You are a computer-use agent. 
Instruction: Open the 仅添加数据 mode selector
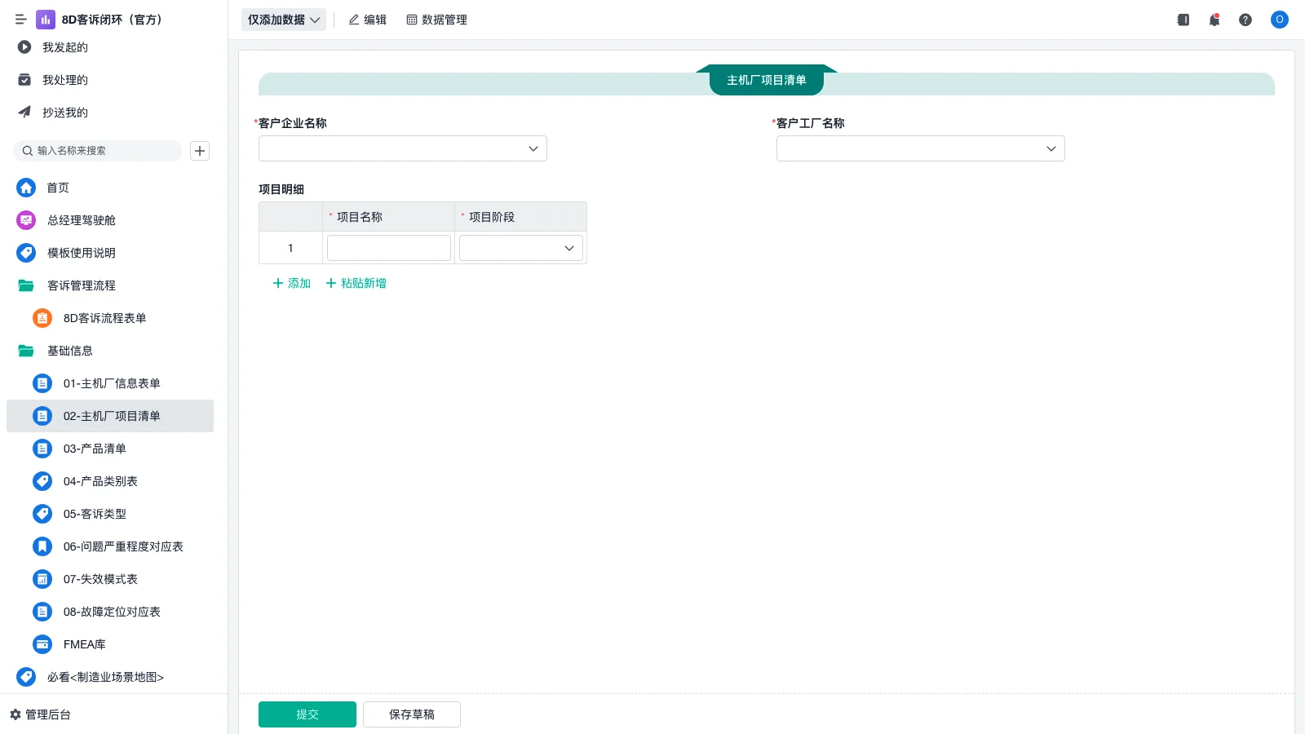[x=283, y=20]
